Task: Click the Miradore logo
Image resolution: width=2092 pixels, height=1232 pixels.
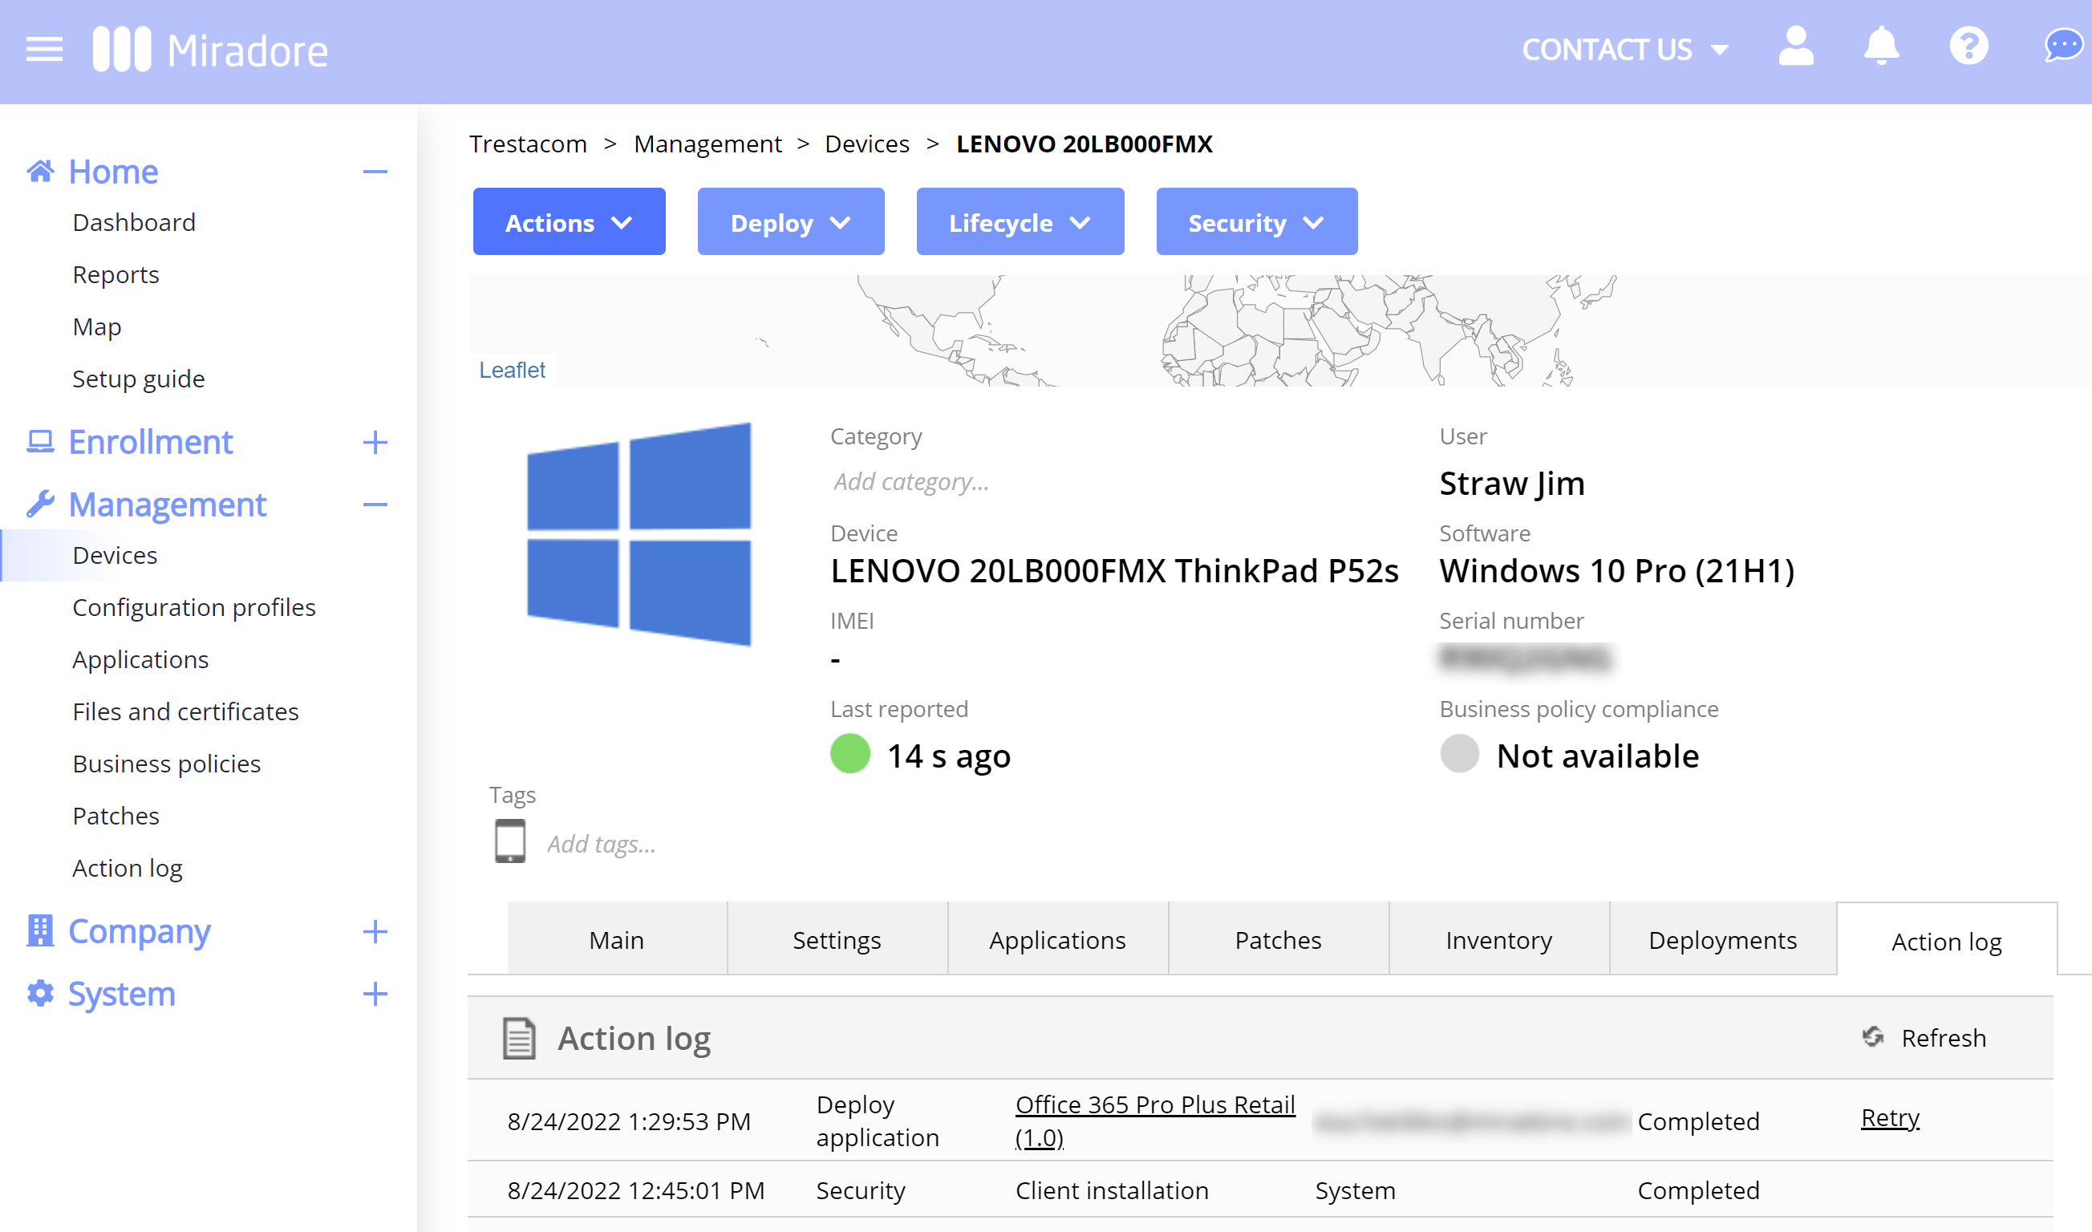Action: [x=211, y=50]
